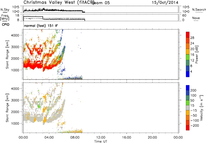Click the 'Christmas Valley West (fitACF)' title
206x143 pixels.
coord(59,3)
